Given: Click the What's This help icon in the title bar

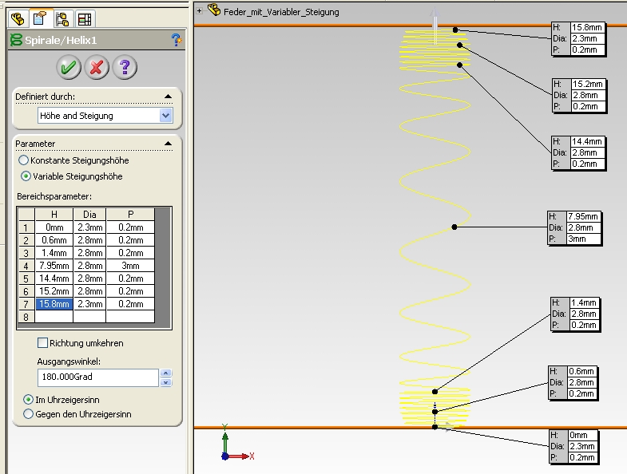Looking at the screenshot, I should 177,40.
